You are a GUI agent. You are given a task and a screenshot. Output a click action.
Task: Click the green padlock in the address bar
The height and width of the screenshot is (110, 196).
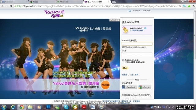click(15, 6)
